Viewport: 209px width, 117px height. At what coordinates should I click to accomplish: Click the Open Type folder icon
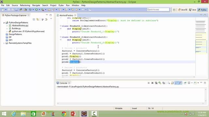(49, 10)
